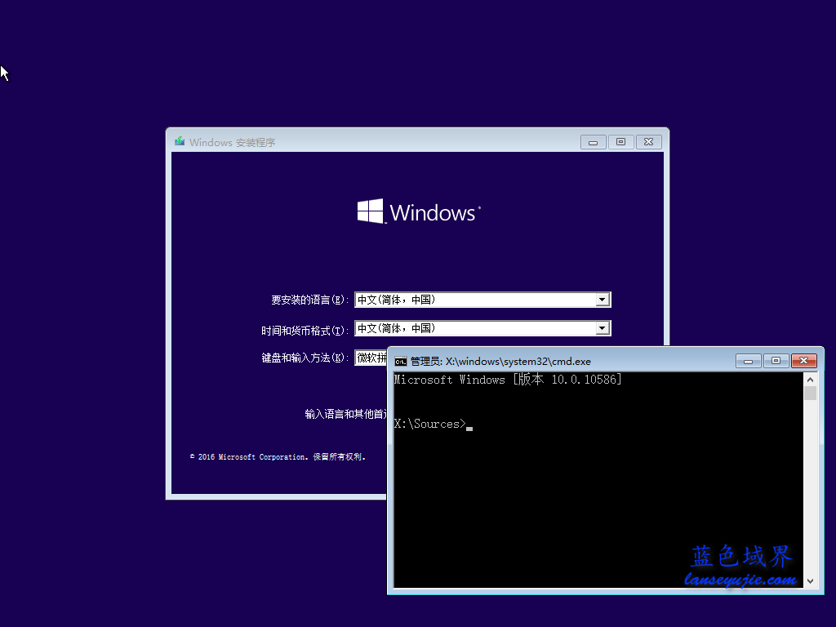The height and width of the screenshot is (627, 836).
Task: Click scroll down arrow in command prompt
Action: click(811, 581)
